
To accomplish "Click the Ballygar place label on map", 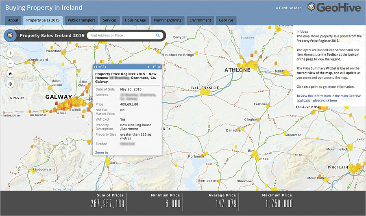I will click(180, 37).
